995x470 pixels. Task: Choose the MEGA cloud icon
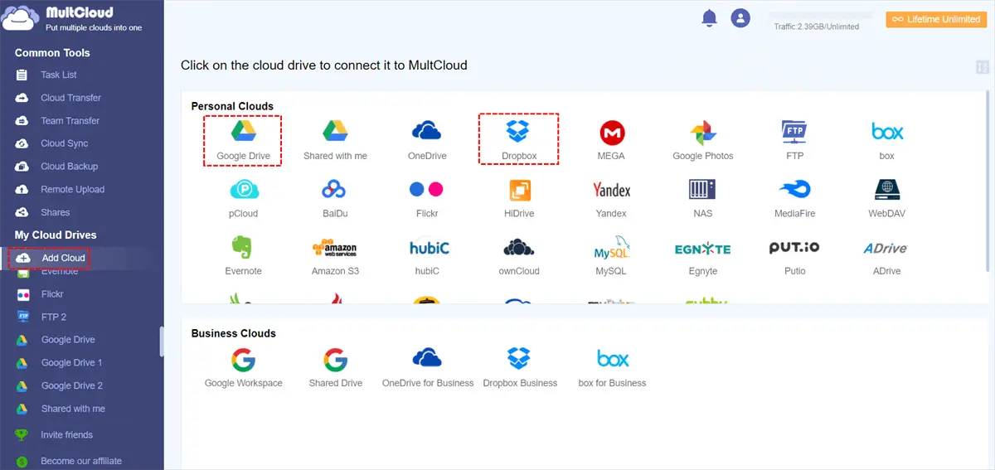pos(611,139)
